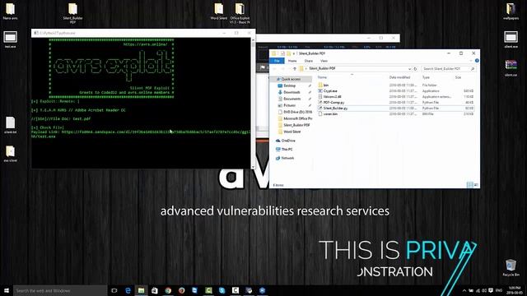The height and width of the screenshot is (296, 527).
Task: Open Network in navigation pane
Action: click(287, 158)
